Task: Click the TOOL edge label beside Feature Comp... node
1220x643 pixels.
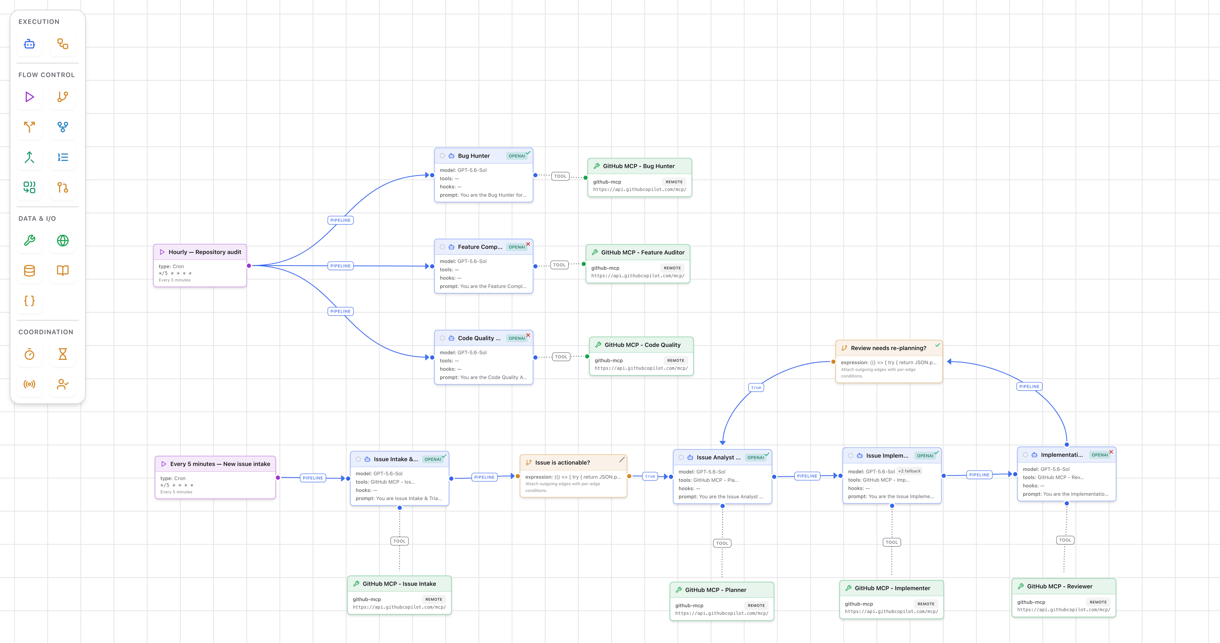Action: [x=559, y=265]
